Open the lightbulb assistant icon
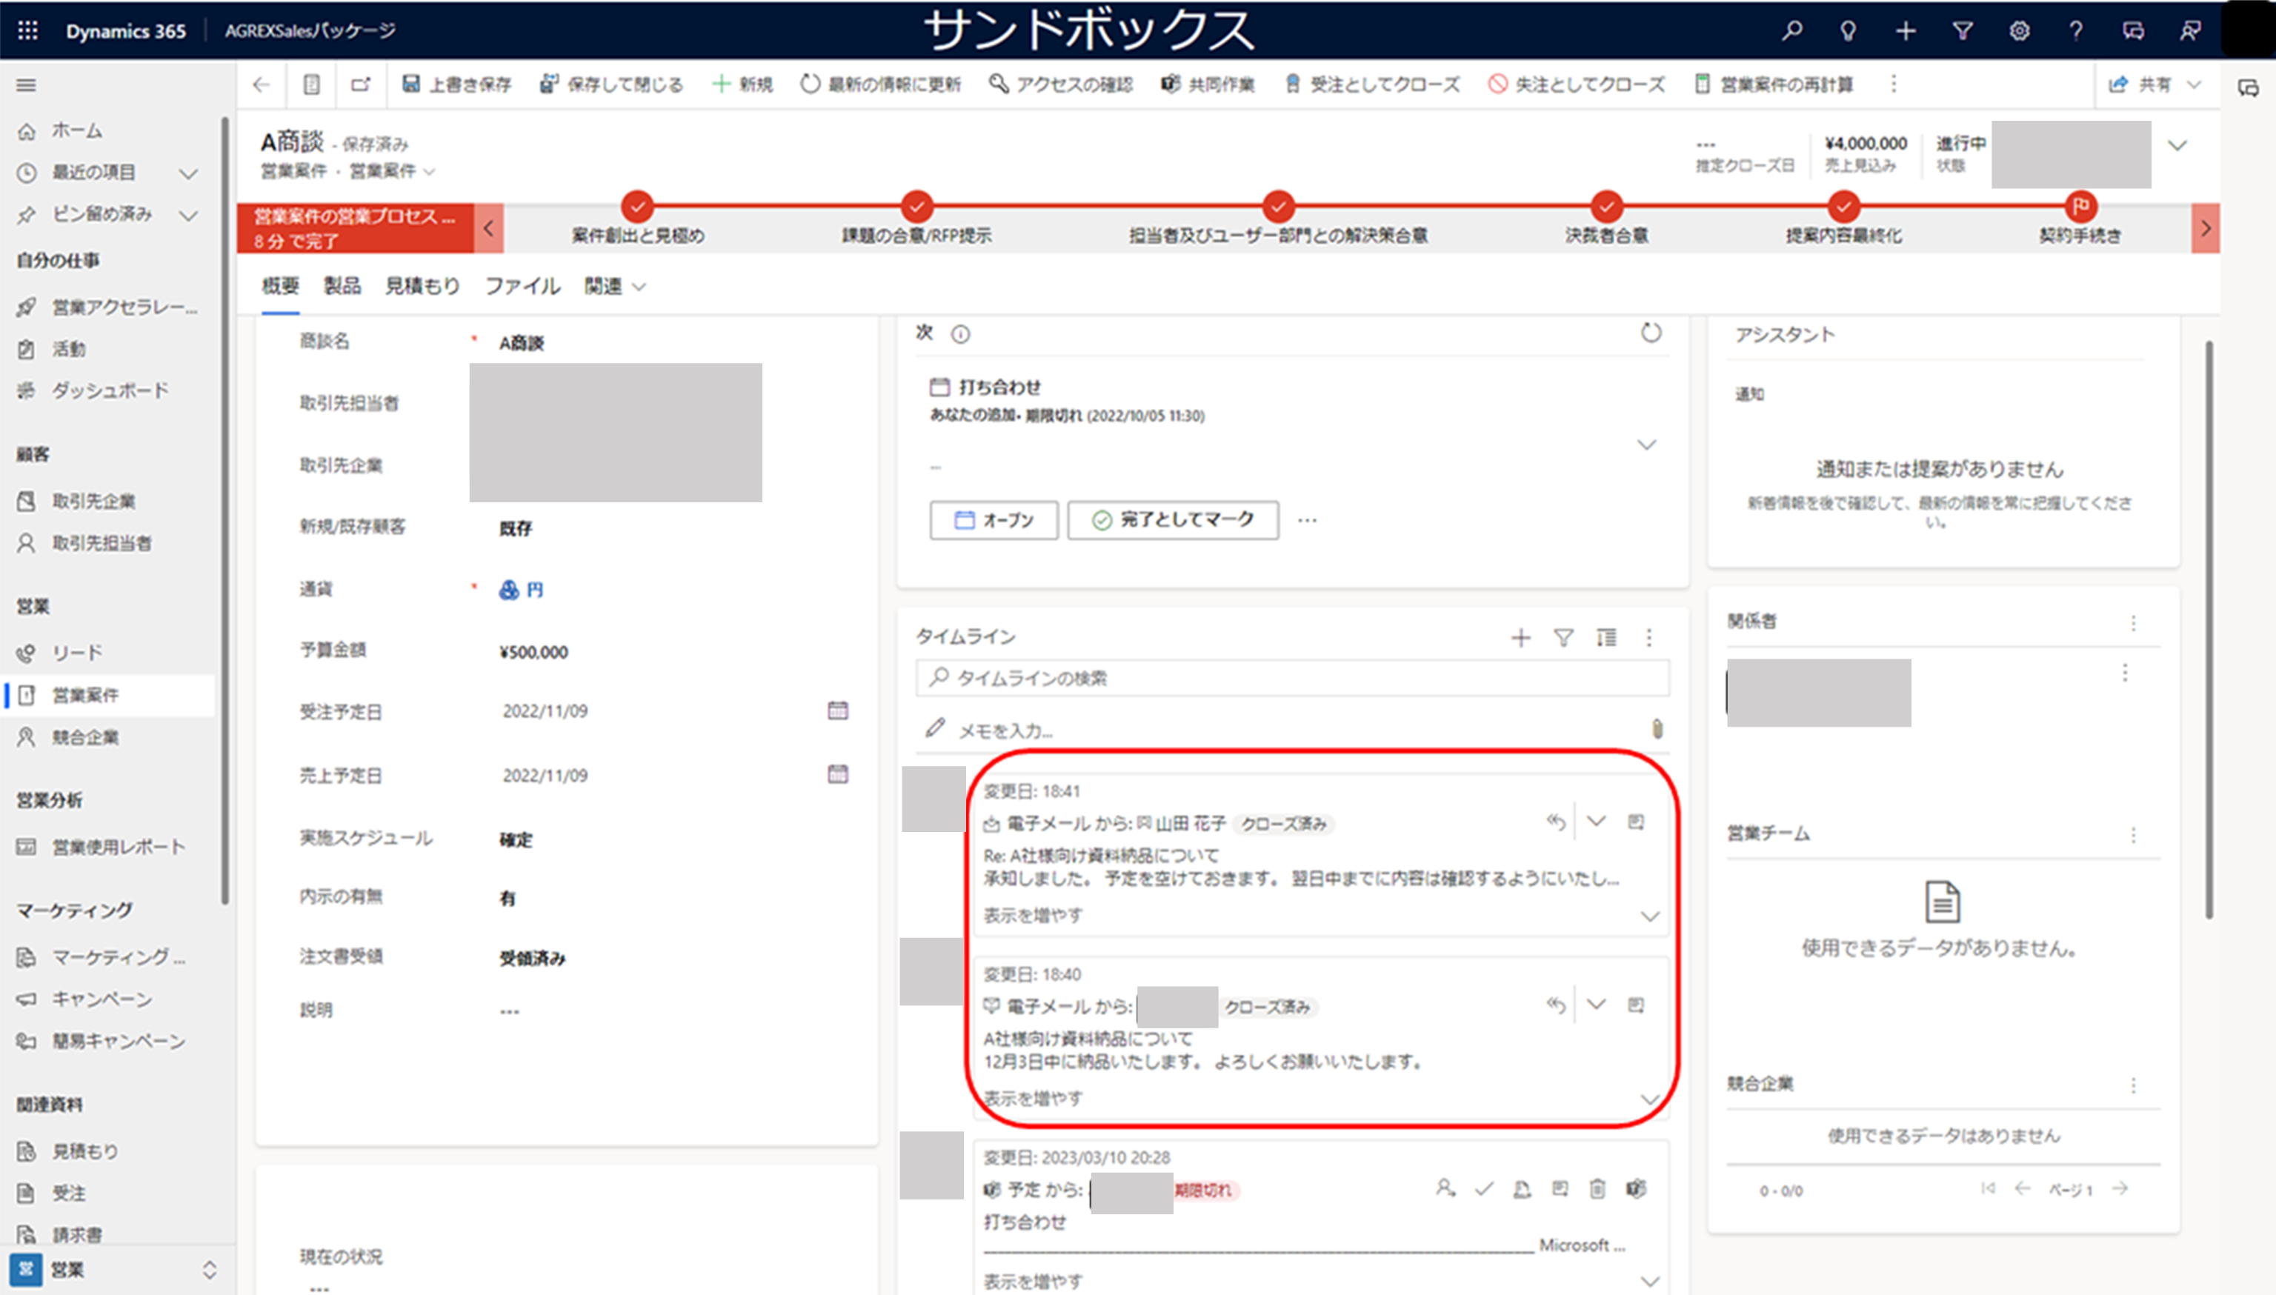Viewport: 2276px width, 1295px height. pyautogui.click(x=1849, y=31)
